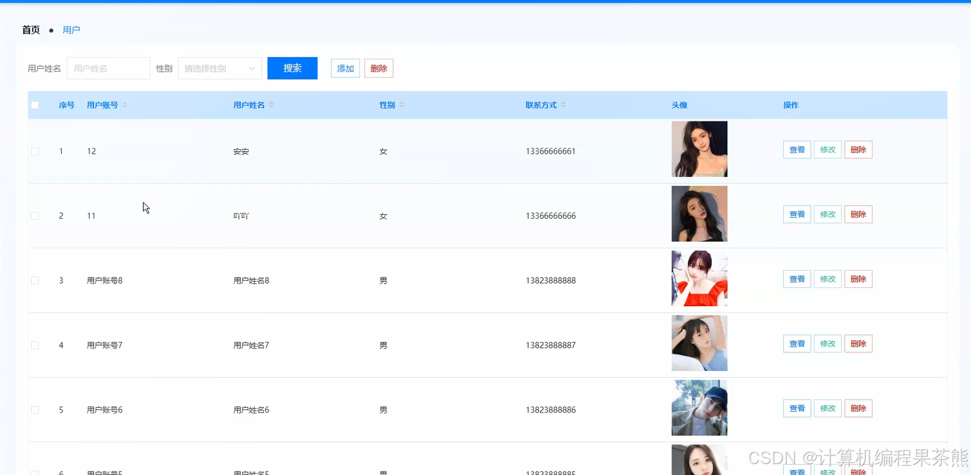
Task: Sort by 性别 column arrows
Action: 401,105
